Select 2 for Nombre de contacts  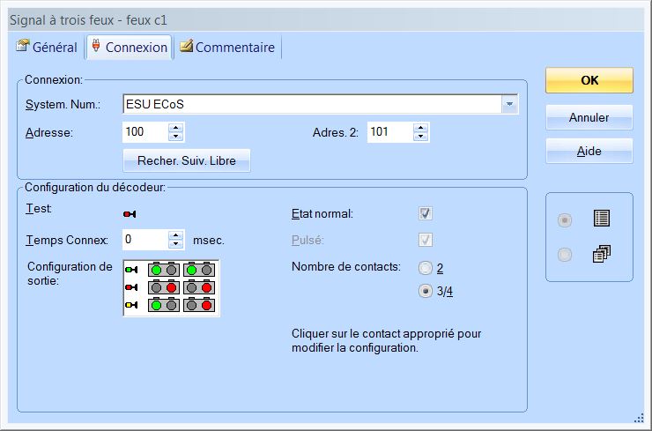[426, 268]
